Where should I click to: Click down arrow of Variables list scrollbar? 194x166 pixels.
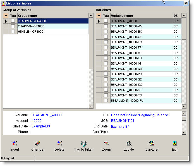point(184,106)
